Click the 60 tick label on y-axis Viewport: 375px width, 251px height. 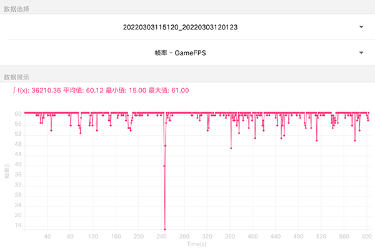coord(18,115)
